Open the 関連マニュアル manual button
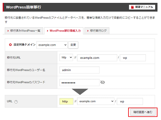The height and width of the screenshot is (120, 161). [x=142, y=7]
